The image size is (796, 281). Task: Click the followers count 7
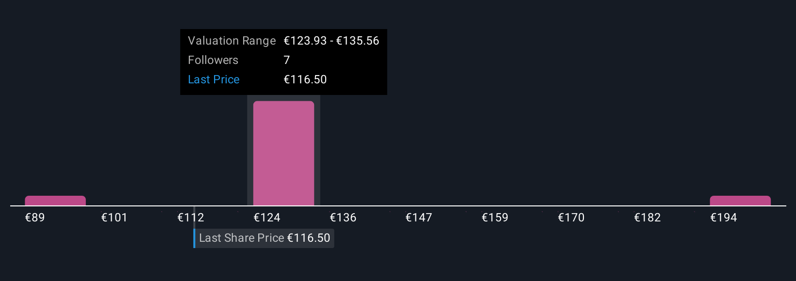point(287,60)
